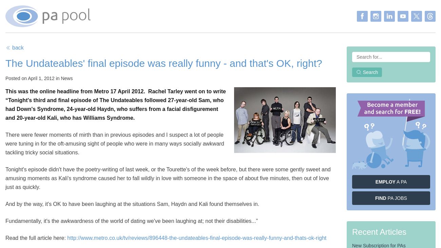Open the X (Twitter) social icon
Image resolution: width=441 pixels, height=248 pixels.
point(417,16)
